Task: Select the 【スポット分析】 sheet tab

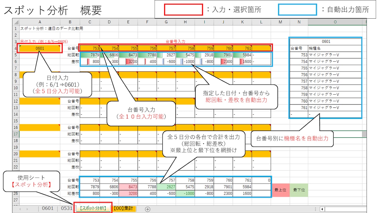Action: click(93, 208)
